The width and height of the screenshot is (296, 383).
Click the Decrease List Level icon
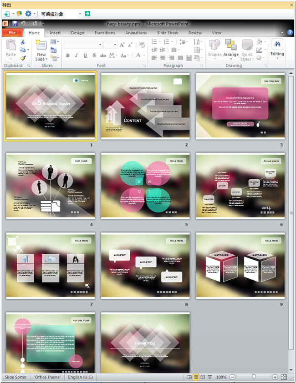(x=154, y=50)
